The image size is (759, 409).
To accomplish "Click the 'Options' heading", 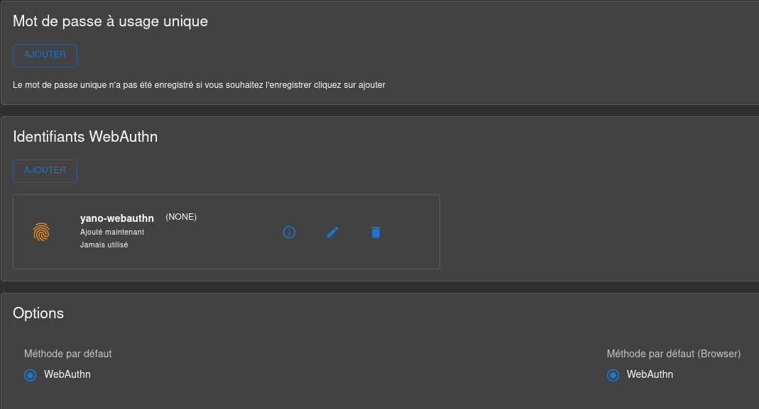I will [x=38, y=313].
